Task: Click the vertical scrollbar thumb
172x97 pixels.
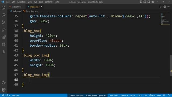Action: (x=171, y=65)
